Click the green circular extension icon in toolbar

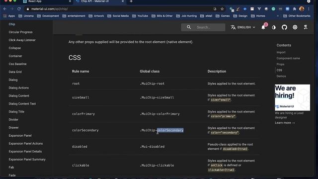click(273, 9)
